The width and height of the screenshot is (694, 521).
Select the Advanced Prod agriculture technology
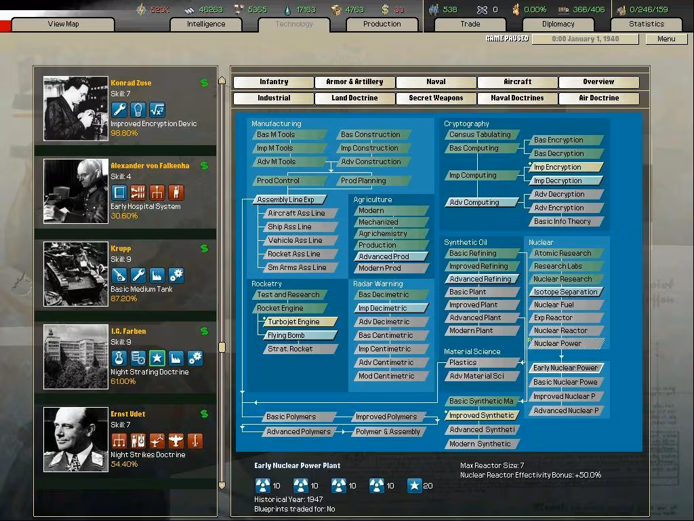point(391,256)
